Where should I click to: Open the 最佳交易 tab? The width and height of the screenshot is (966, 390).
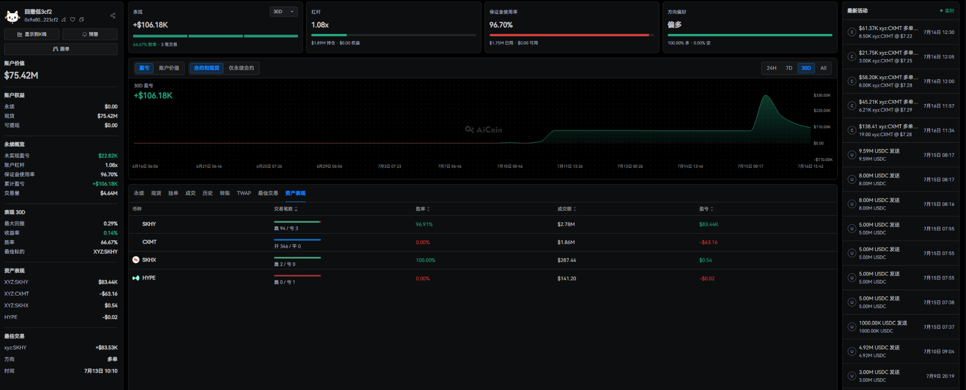(268, 193)
